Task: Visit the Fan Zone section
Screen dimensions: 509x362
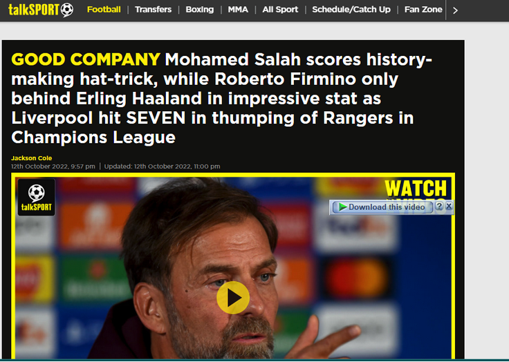Action: [x=423, y=10]
